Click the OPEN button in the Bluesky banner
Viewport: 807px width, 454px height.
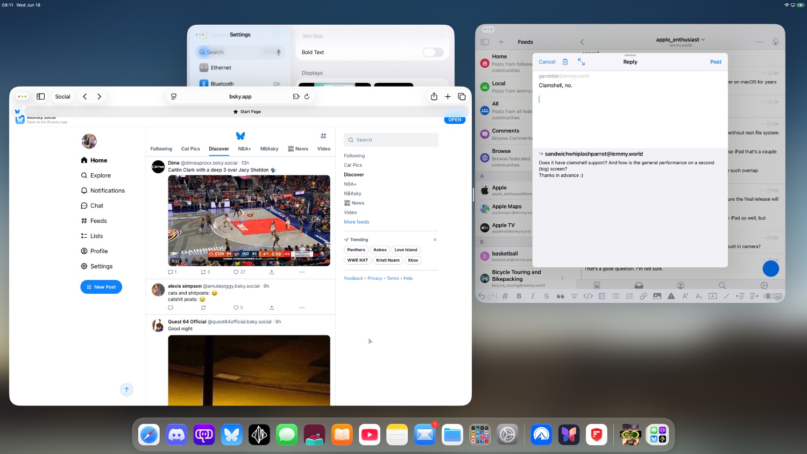455,120
